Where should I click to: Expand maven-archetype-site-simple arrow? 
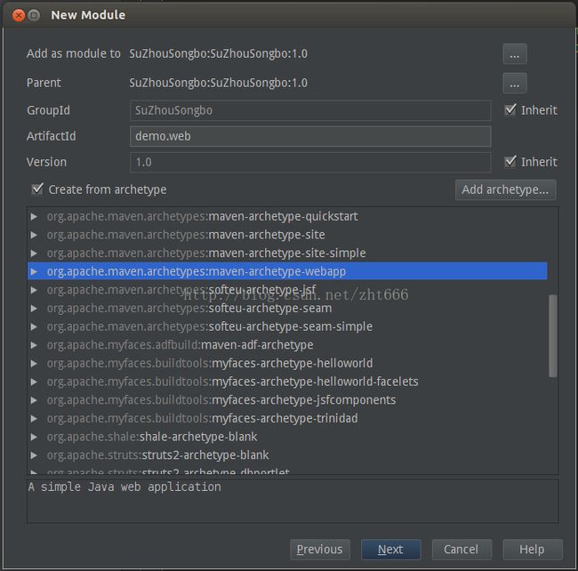coord(34,253)
